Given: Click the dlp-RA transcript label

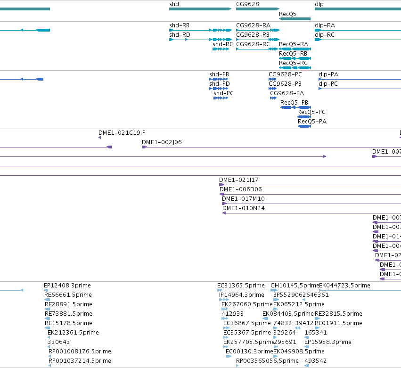Looking at the screenshot, I should point(325,25).
